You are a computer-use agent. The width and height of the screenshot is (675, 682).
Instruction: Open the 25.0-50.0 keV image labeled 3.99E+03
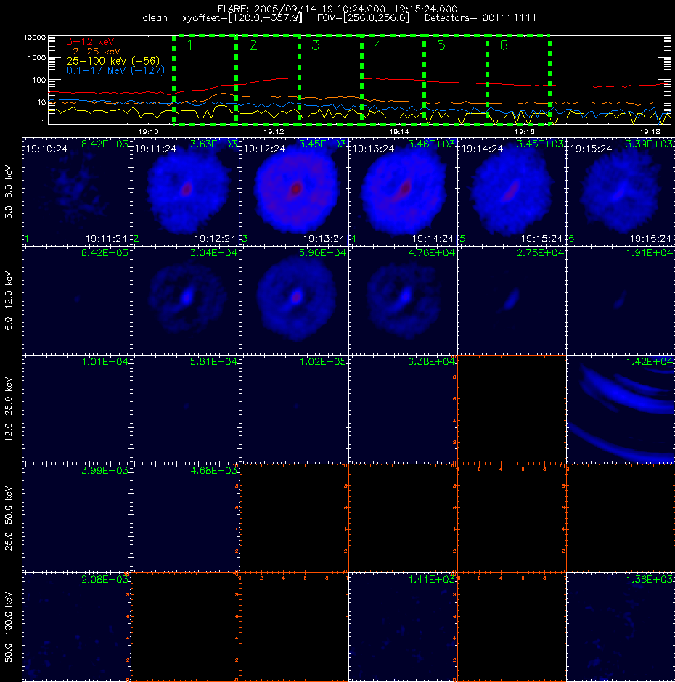pyautogui.click(x=77, y=517)
